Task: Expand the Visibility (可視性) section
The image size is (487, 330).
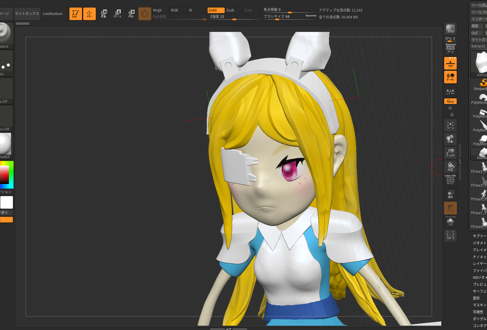Action: pos(478,312)
